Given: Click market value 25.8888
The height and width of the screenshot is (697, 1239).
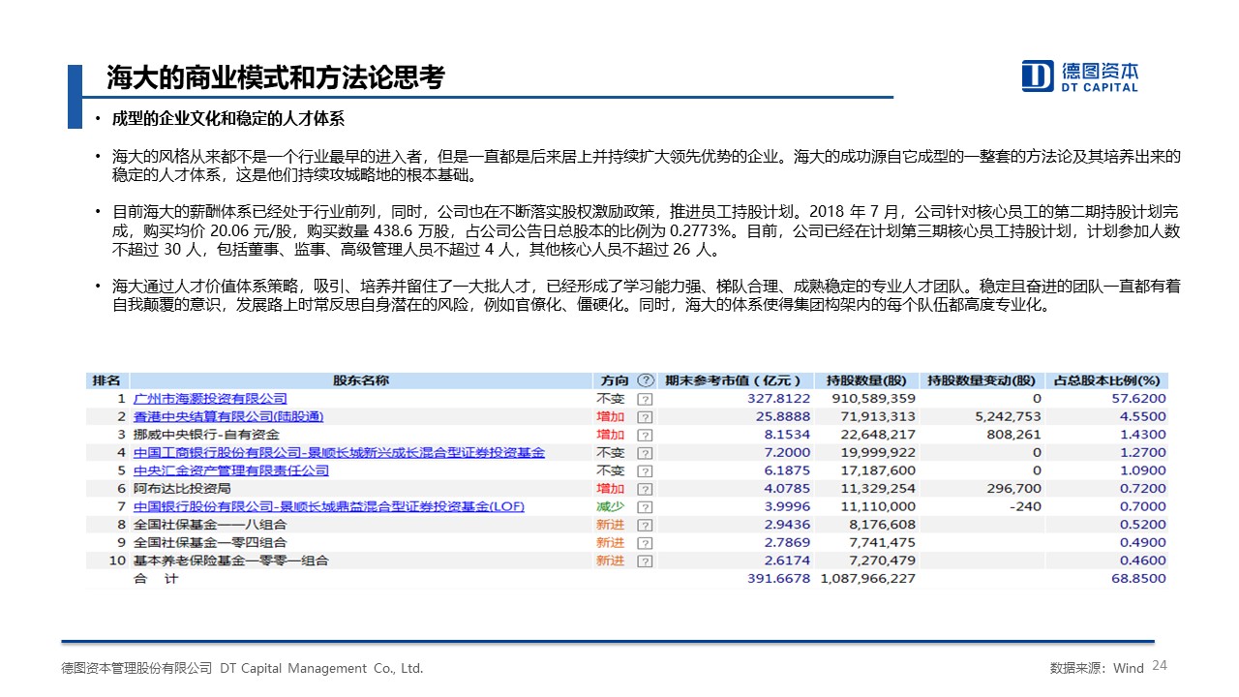Looking at the screenshot, I should click(782, 416).
